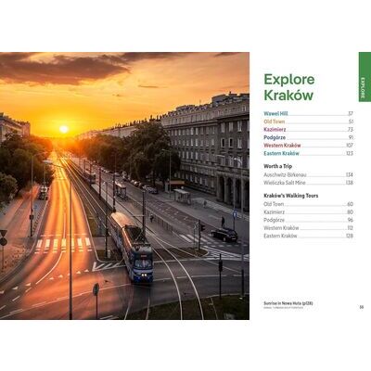Image resolution: width=371 pixels, height=371 pixels.
Task: Open the Kazimierz chapter entry
Action: click(x=308, y=130)
